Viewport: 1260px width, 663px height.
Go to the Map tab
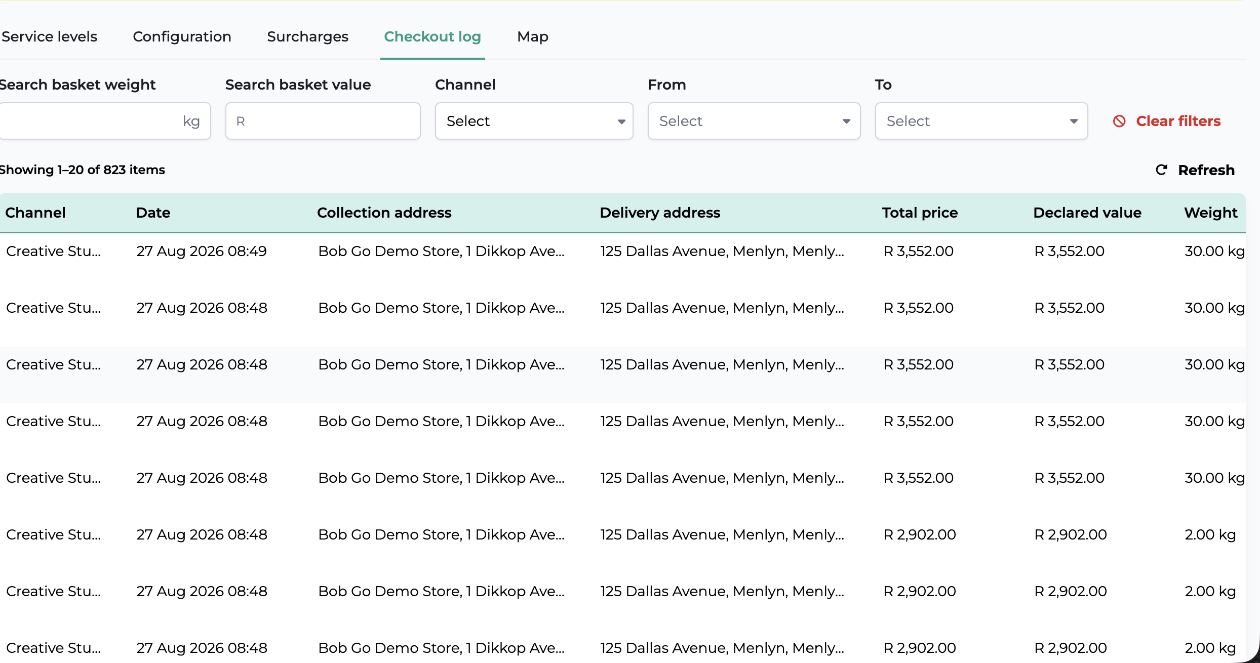(x=533, y=36)
